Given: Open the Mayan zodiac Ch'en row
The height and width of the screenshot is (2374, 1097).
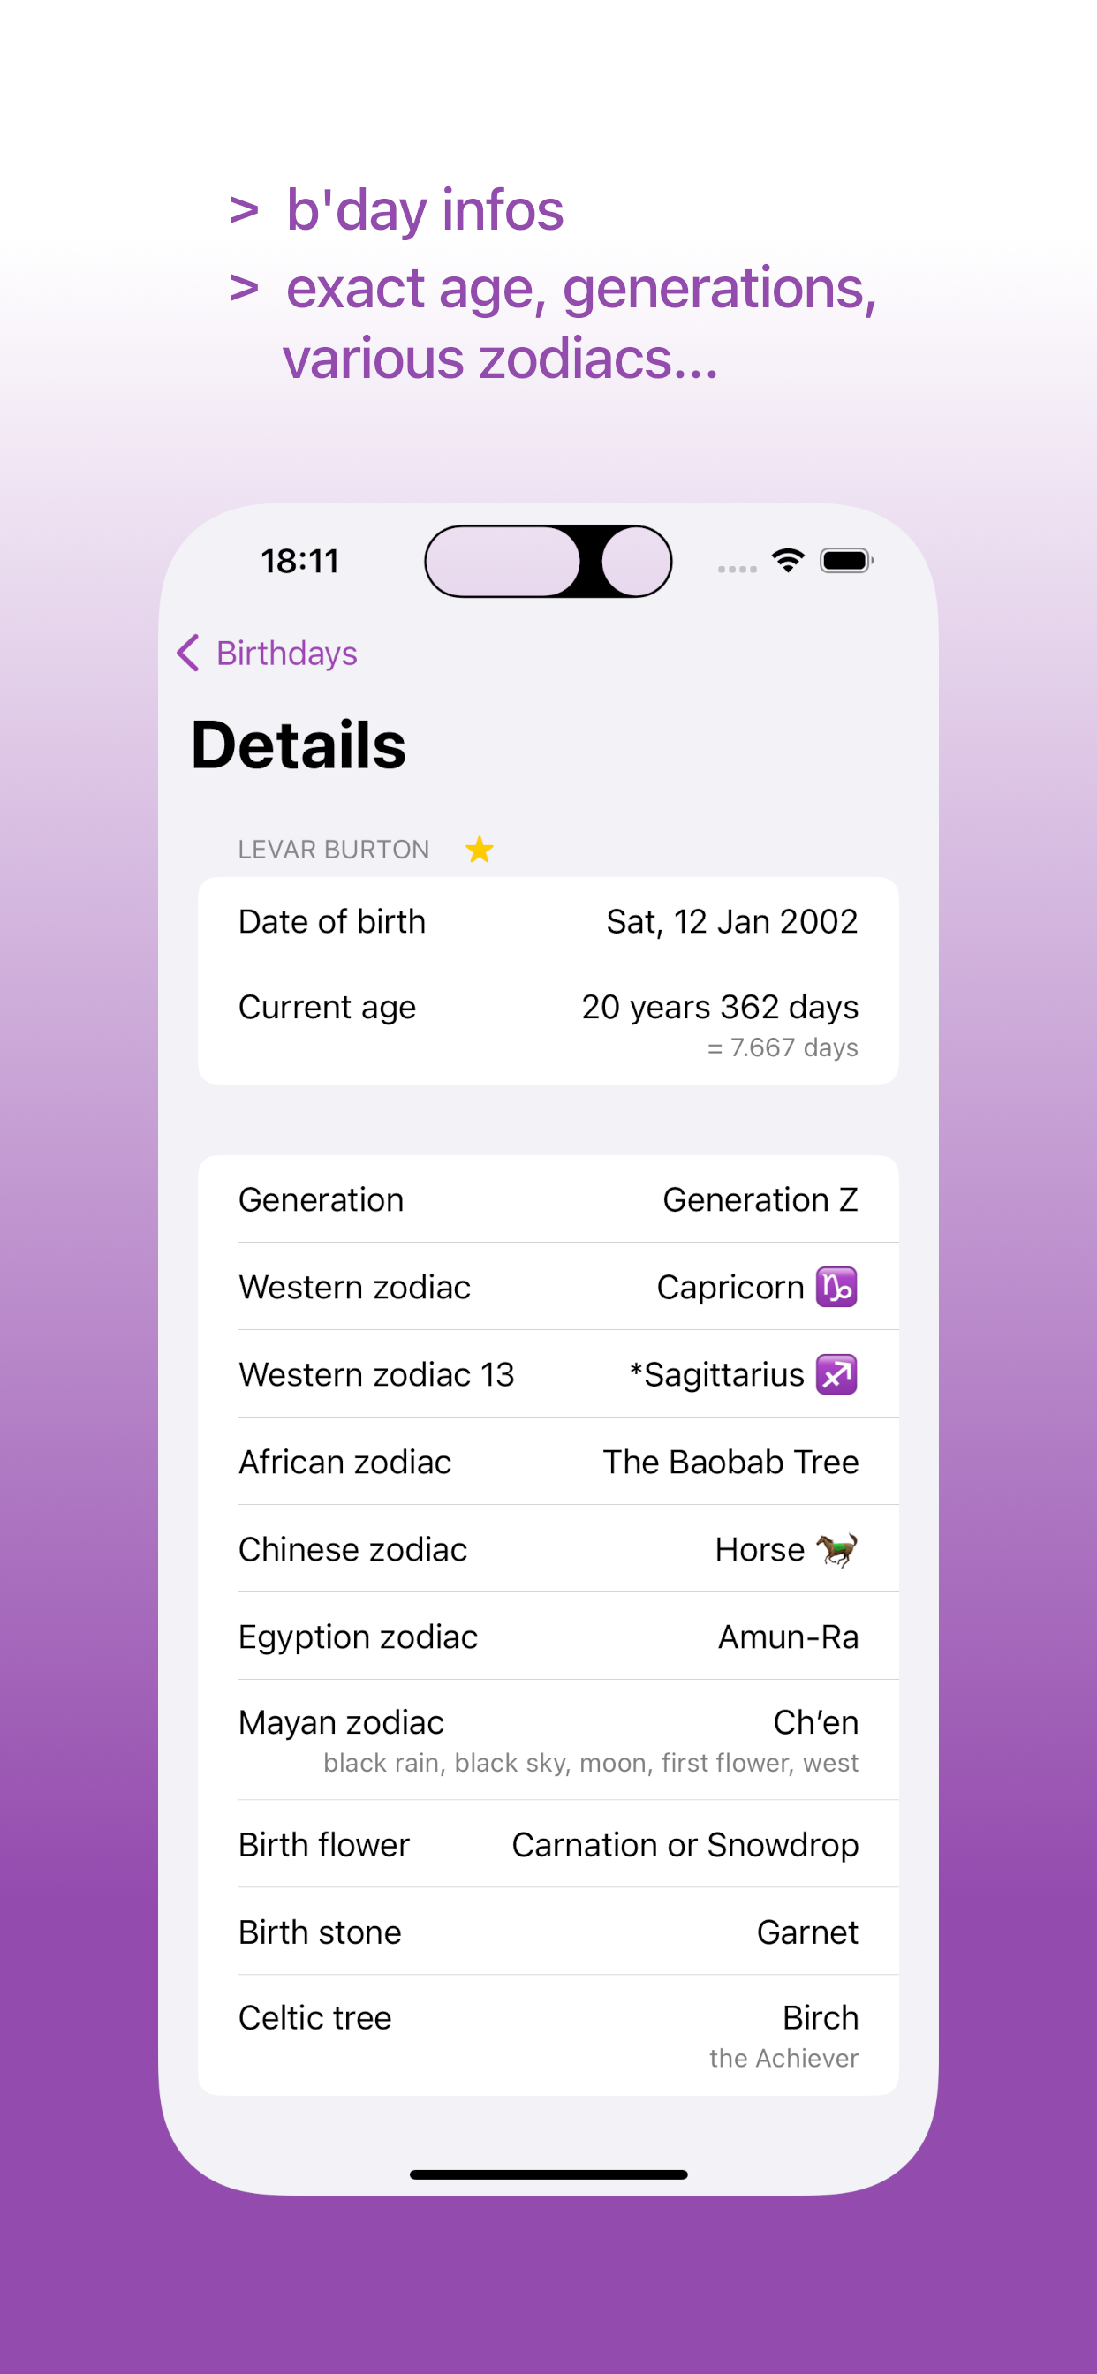Looking at the screenshot, I should [x=548, y=1740].
